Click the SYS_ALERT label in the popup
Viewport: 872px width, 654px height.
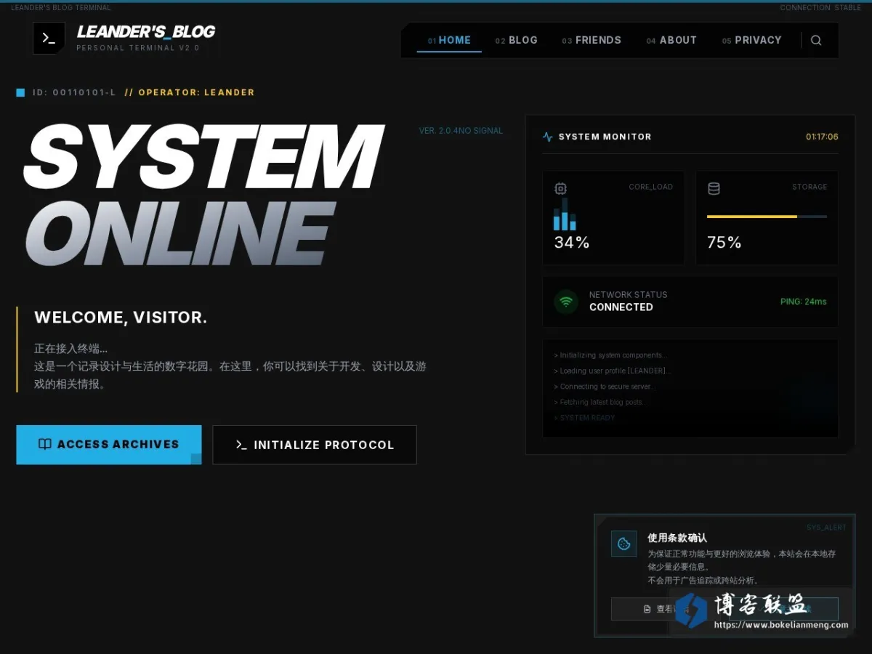click(826, 528)
